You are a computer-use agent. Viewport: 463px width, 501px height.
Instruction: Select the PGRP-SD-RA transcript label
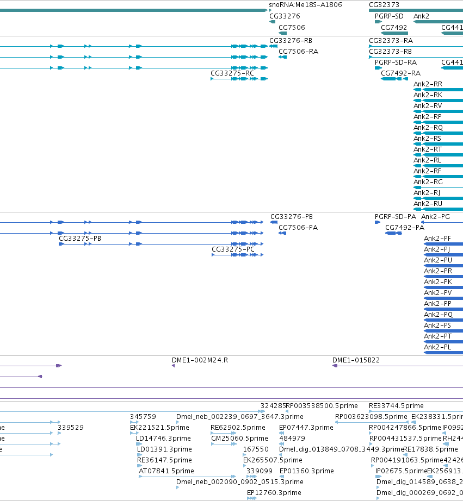396,62
